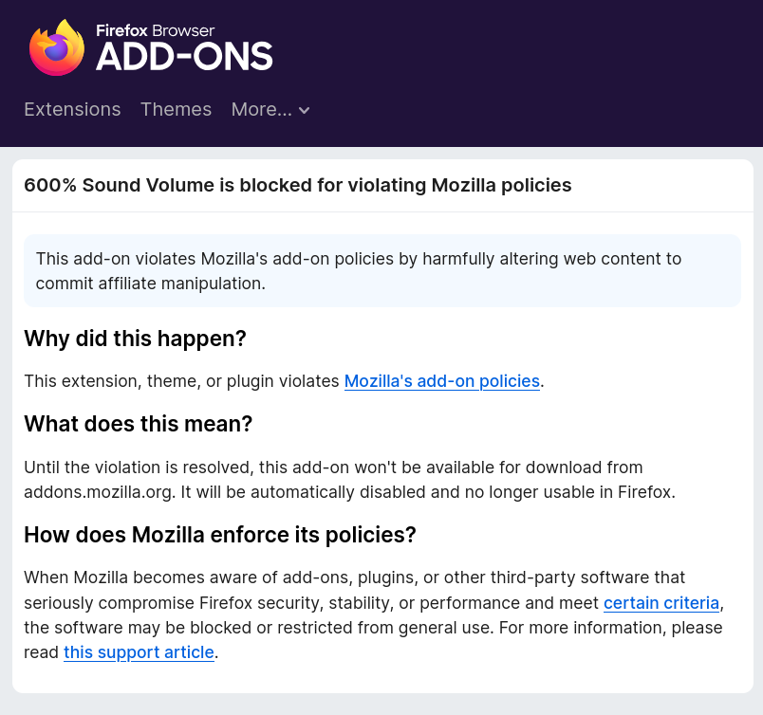Image resolution: width=763 pixels, height=715 pixels.
Task: Click the phrase seriously compromise Firefox security
Action: point(185,603)
